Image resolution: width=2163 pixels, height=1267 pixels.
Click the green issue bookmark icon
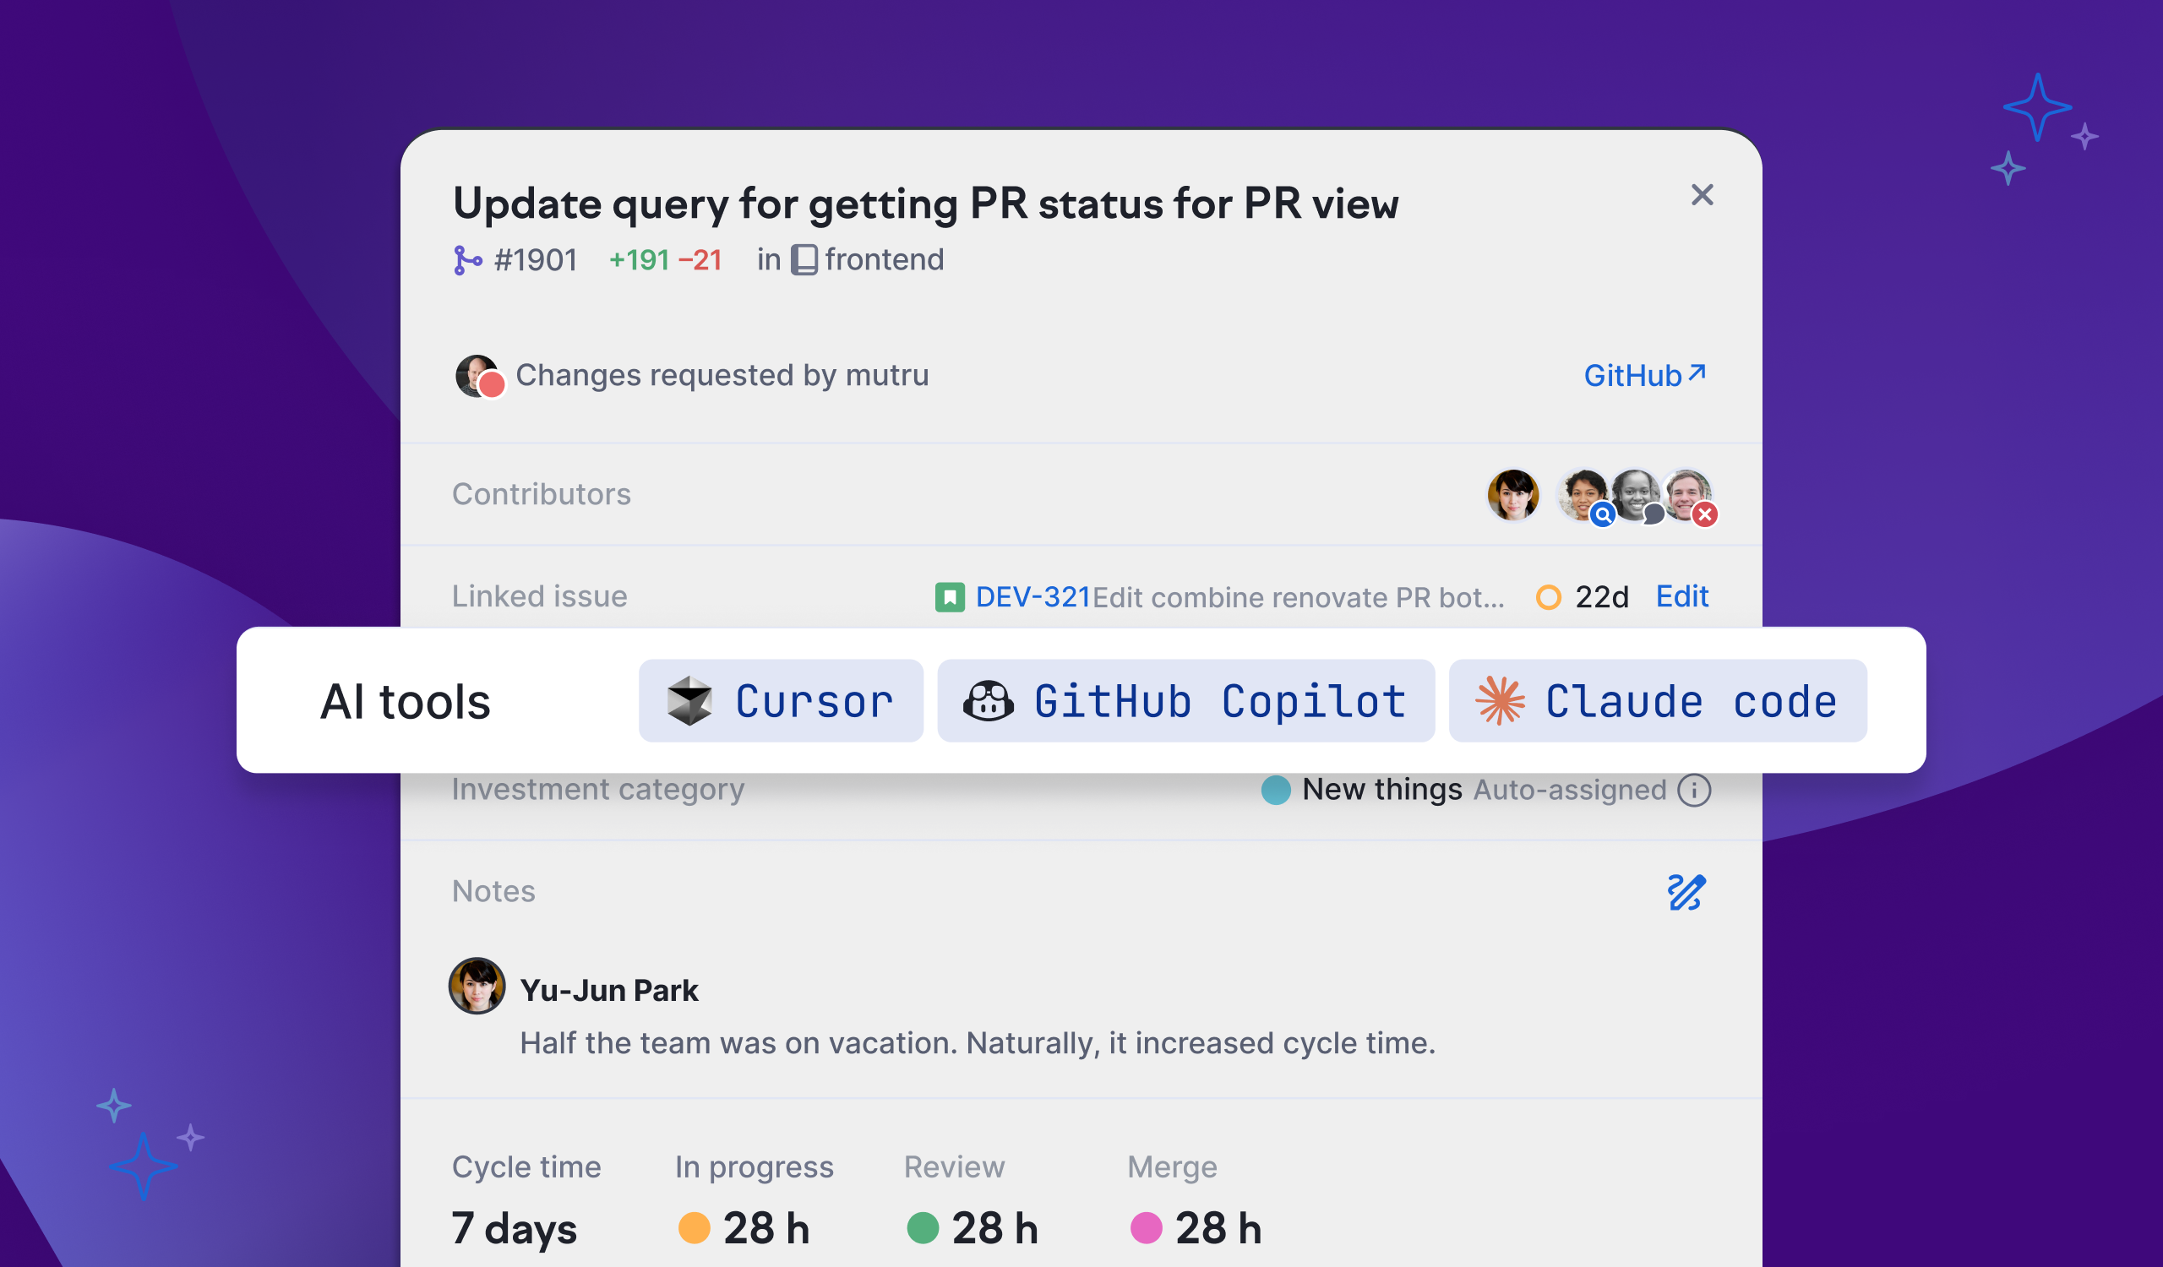pyautogui.click(x=950, y=597)
